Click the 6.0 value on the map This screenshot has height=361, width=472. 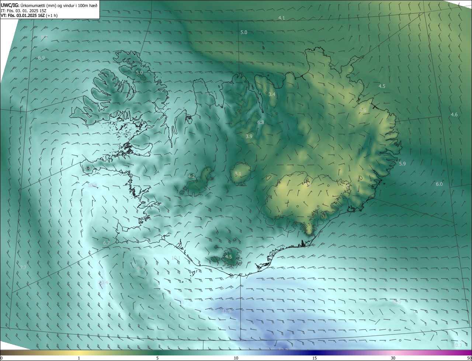(439, 184)
